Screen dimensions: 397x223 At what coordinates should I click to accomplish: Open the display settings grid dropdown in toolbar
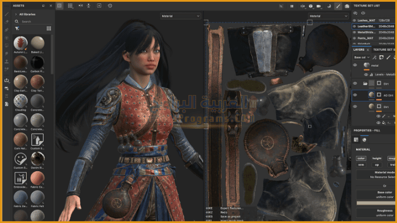click(x=71, y=6)
